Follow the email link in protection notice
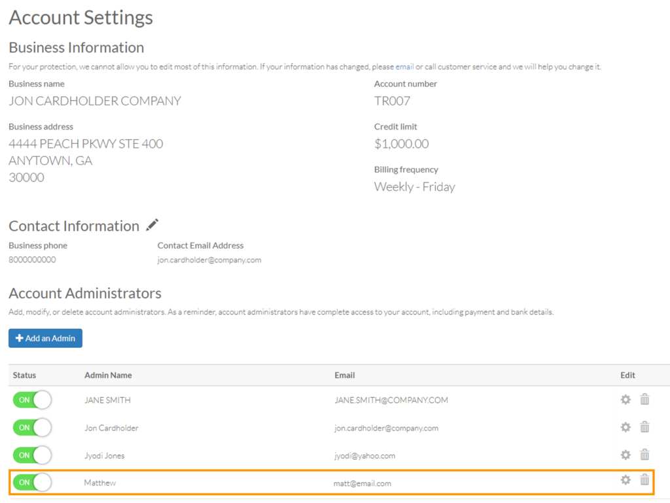This screenshot has width=670, height=503. click(x=404, y=67)
